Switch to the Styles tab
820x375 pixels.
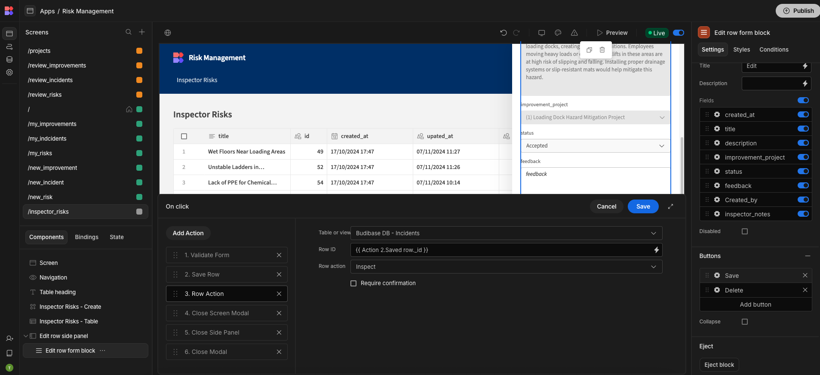point(741,49)
